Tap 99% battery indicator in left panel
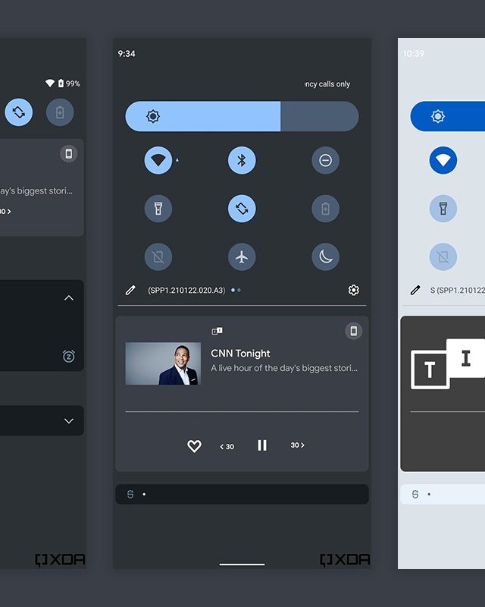Image resolution: width=485 pixels, height=607 pixels. click(x=69, y=83)
